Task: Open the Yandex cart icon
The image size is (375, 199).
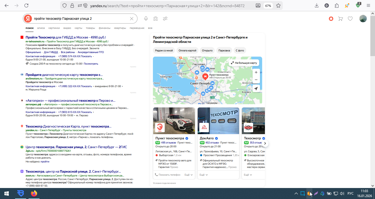Action: coord(341,19)
